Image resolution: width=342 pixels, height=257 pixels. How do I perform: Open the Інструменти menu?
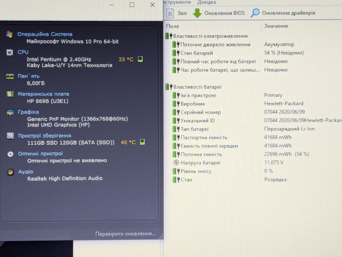click(x=177, y=2)
